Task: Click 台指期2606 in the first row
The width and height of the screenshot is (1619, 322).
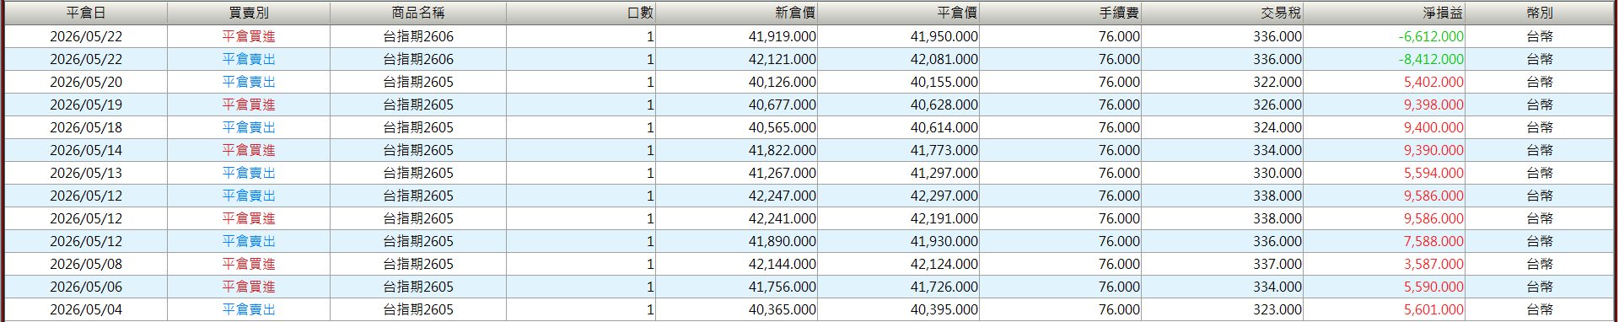Action: coord(418,36)
